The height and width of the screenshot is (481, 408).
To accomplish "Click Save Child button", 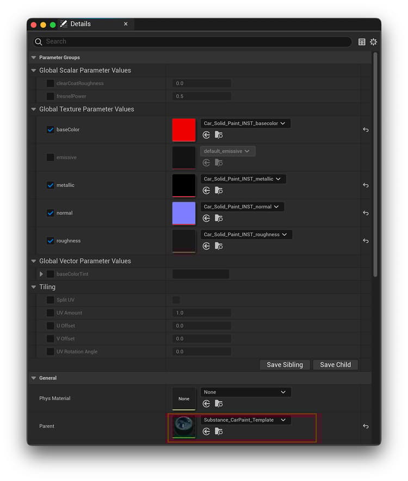I will [335, 365].
